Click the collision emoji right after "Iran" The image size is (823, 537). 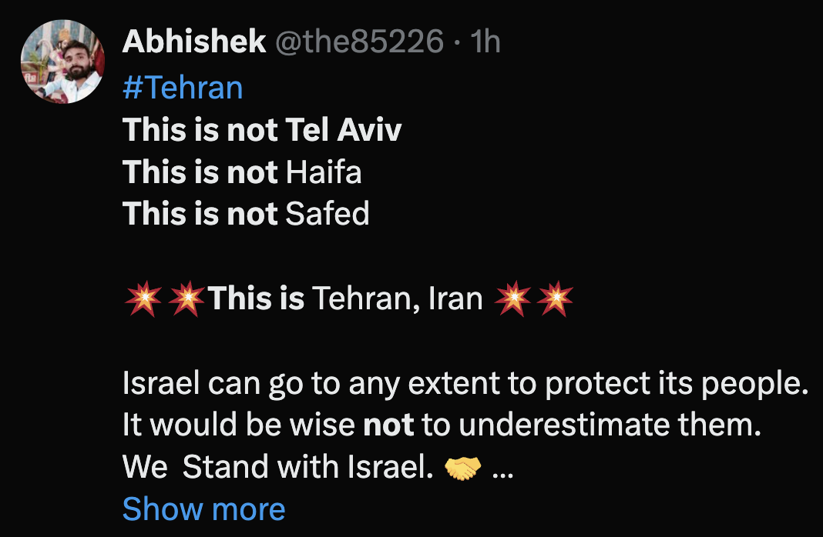coord(512,299)
